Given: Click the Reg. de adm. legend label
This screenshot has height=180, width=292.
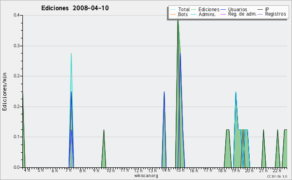Looking at the screenshot, I should pyautogui.click(x=242, y=14).
